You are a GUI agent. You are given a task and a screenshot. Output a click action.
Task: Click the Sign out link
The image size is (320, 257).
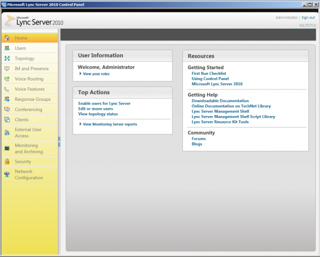(308, 18)
